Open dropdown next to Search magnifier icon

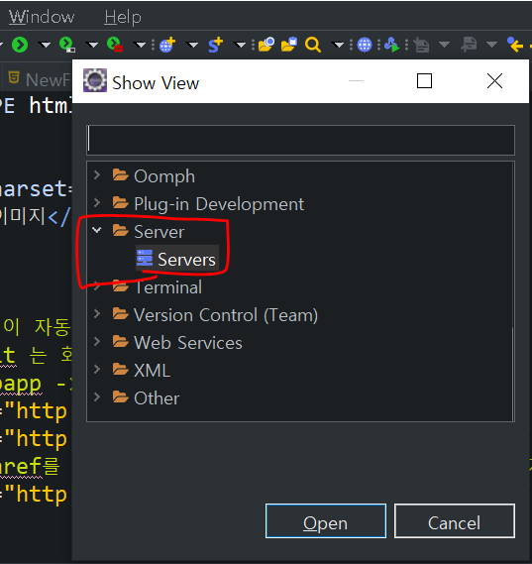pyautogui.click(x=338, y=46)
